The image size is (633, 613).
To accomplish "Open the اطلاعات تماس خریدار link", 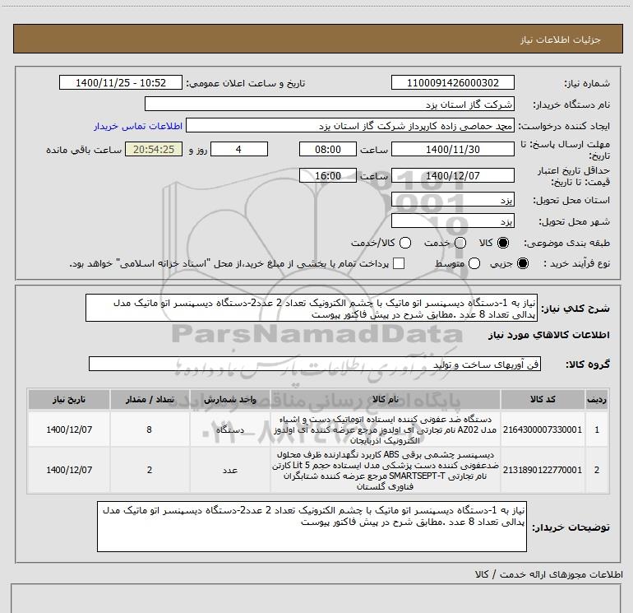I will click(x=138, y=126).
